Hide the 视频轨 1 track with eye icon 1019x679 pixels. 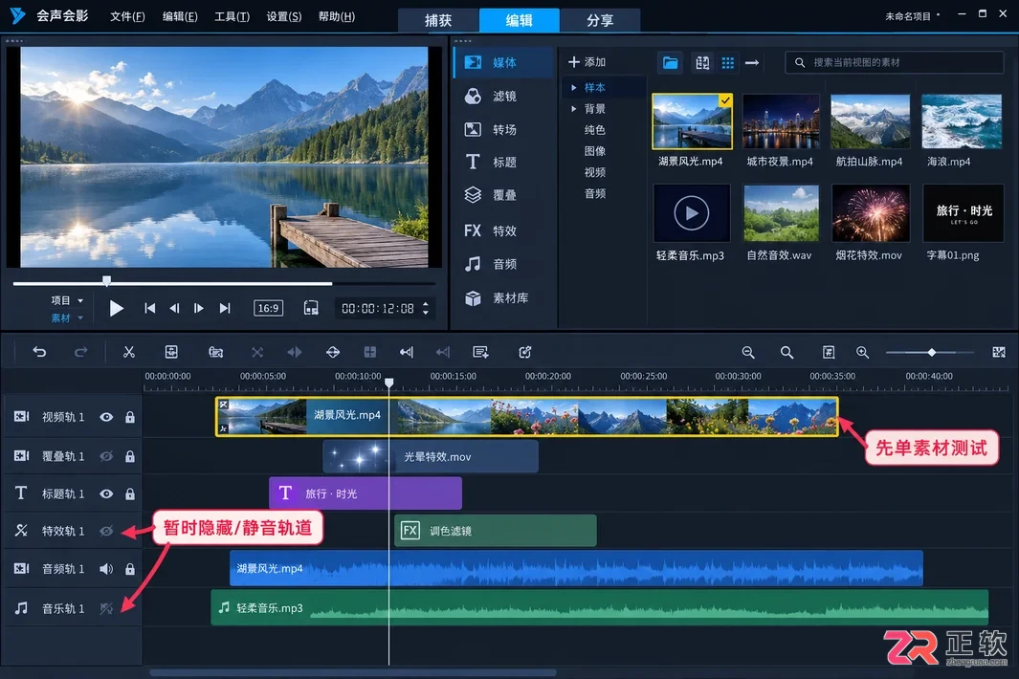(106, 417)
